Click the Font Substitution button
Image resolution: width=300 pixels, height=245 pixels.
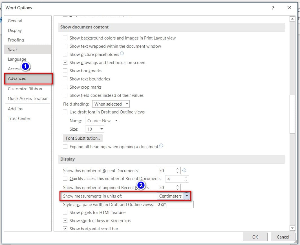point(83,138)
